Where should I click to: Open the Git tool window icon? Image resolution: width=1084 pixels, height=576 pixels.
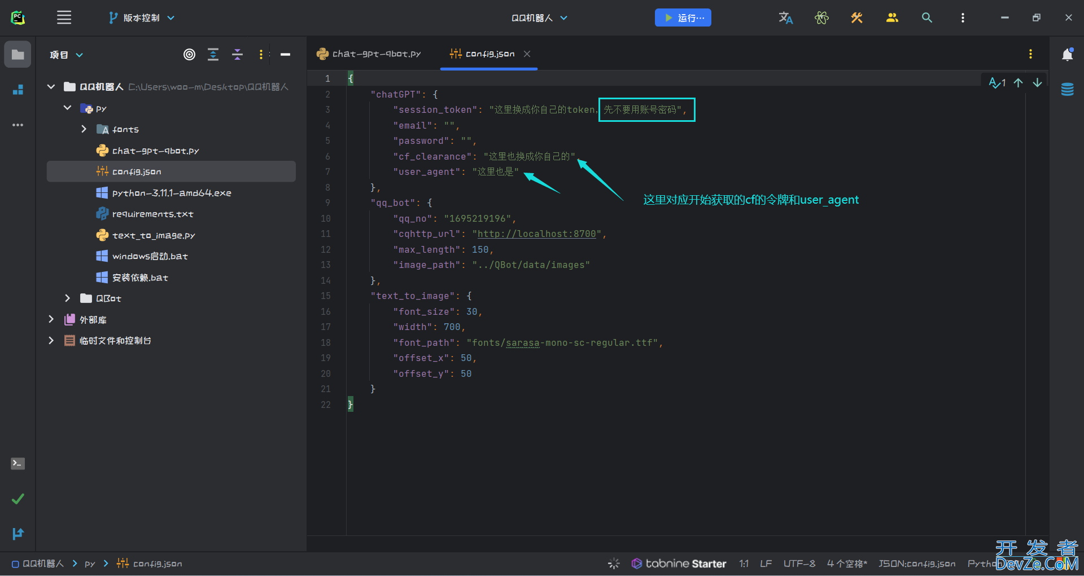[x=18, y=533]
